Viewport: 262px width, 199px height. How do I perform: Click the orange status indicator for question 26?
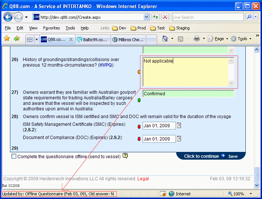(139, 72)
